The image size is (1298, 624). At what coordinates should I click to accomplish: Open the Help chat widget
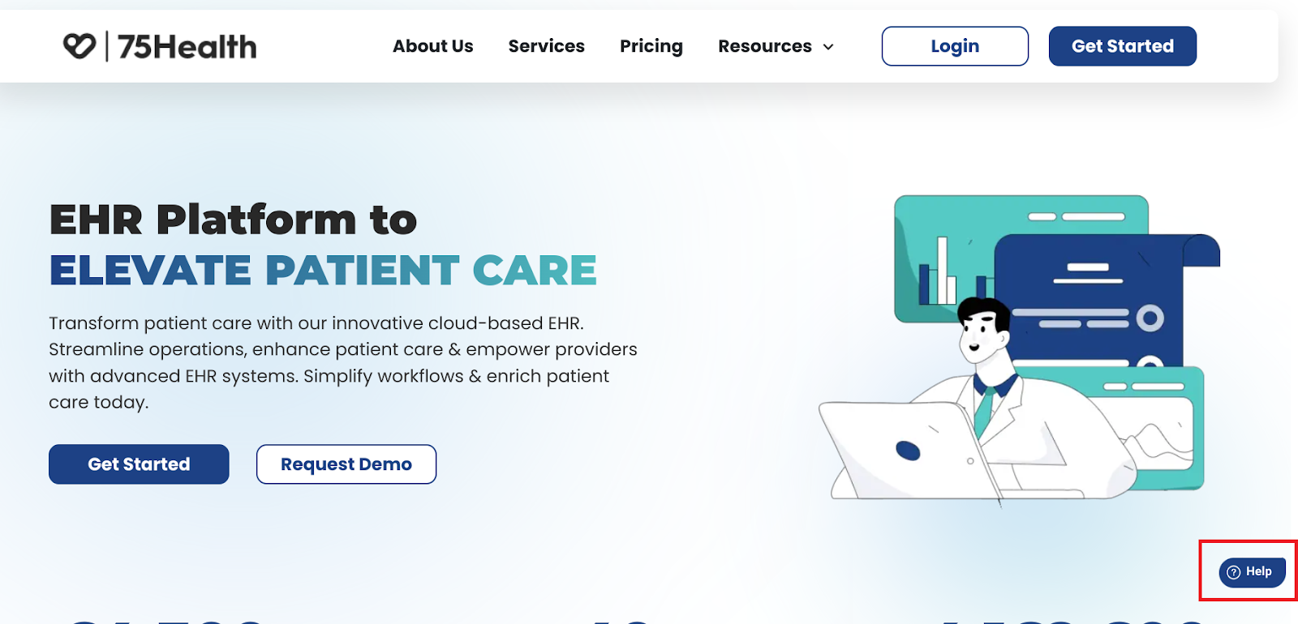click(1252, 571)
